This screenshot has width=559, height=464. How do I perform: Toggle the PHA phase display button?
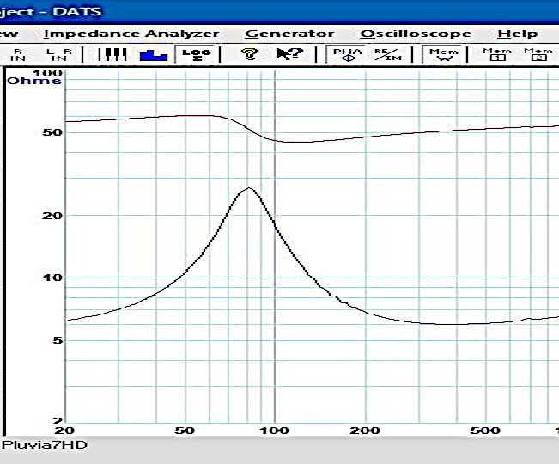(x=348, y=55)
